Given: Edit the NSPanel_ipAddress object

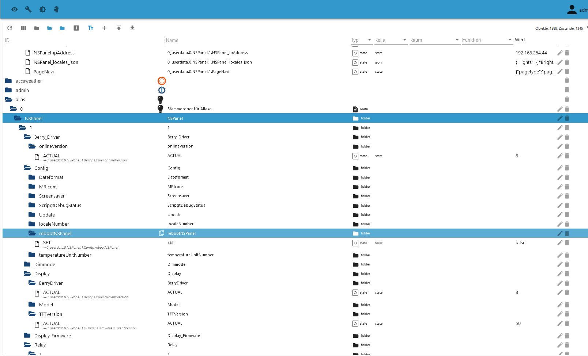Looking at the screenshot, I should click(x=560, y=53).
